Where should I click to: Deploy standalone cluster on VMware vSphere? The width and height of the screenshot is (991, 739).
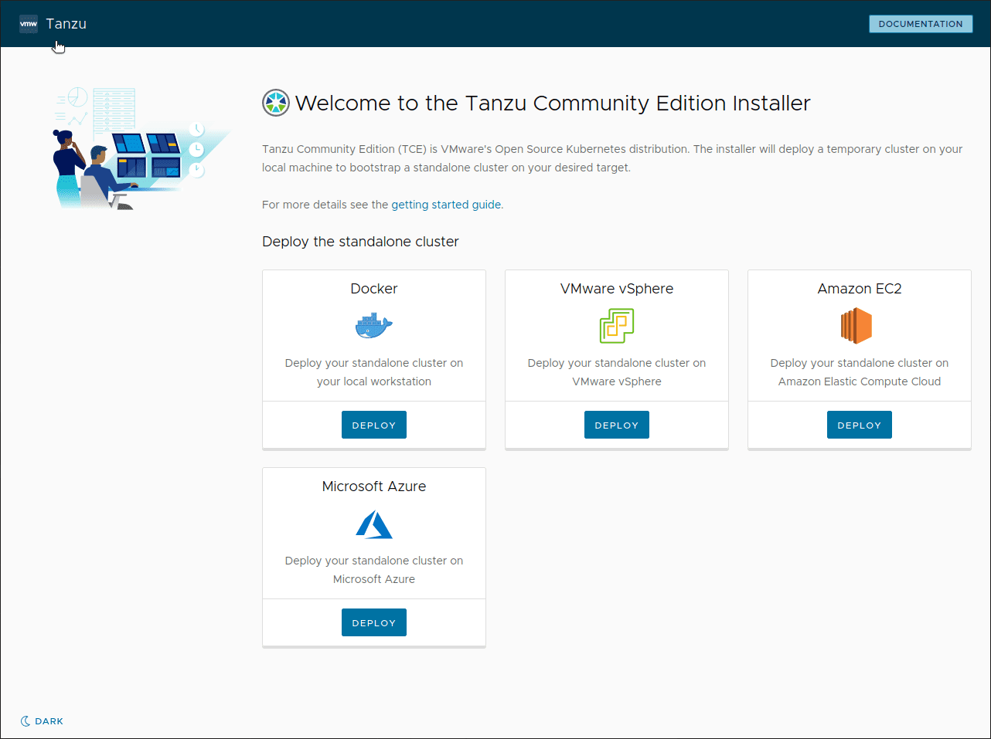(617, 425)
